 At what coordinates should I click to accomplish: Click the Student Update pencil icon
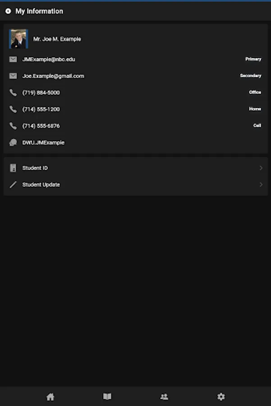coord(13,185)
